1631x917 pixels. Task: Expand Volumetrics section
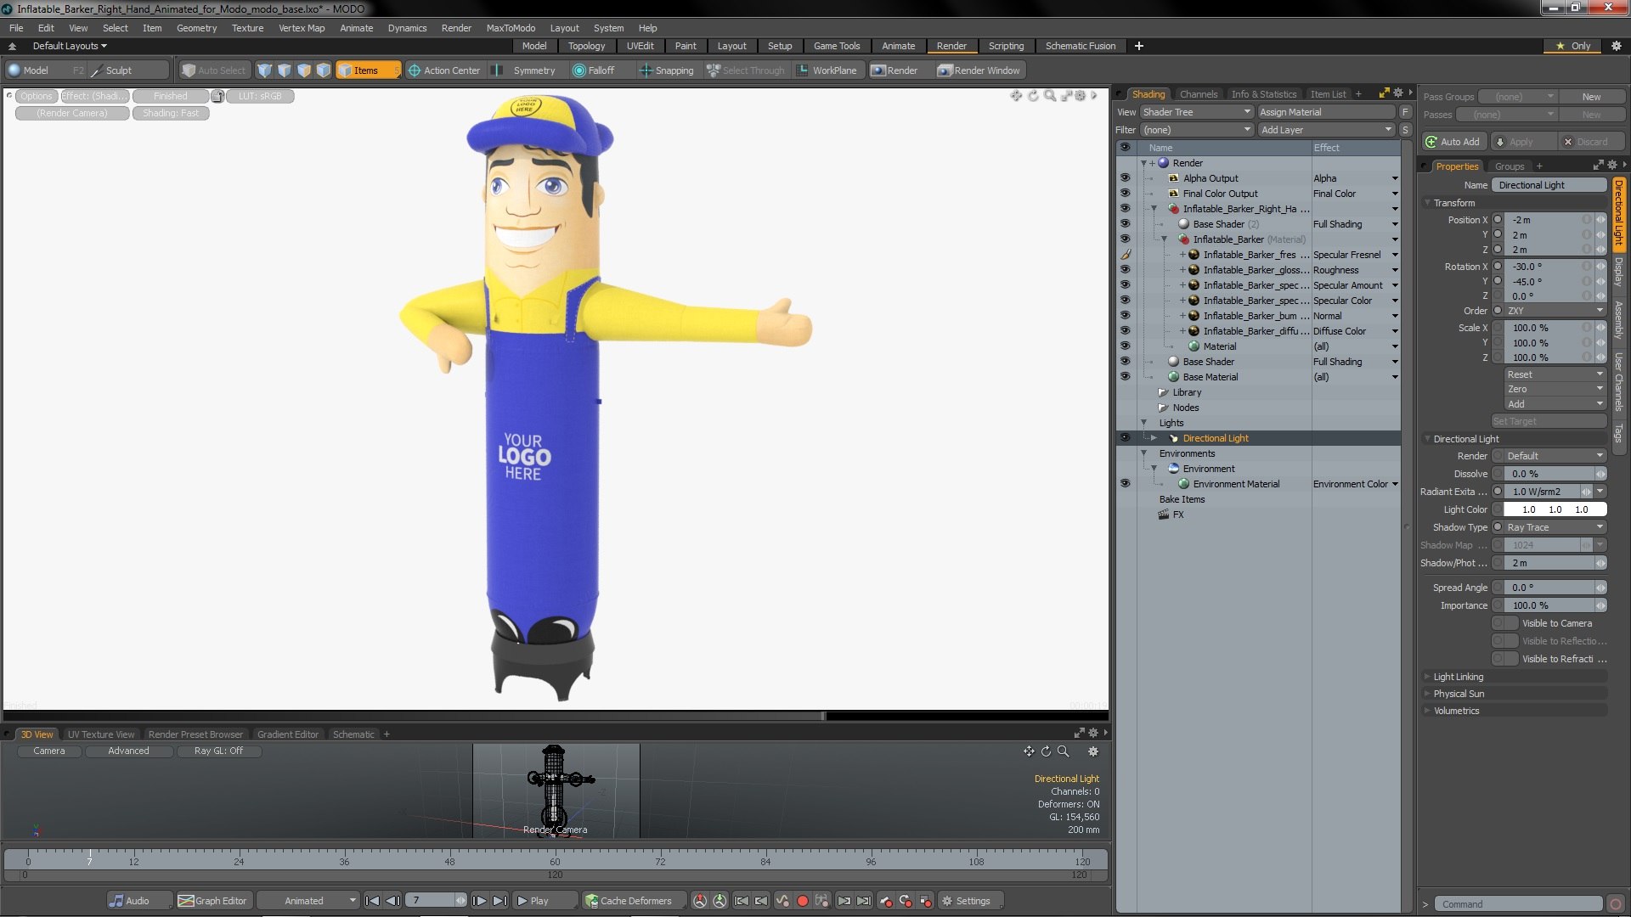click(1456, 711)
